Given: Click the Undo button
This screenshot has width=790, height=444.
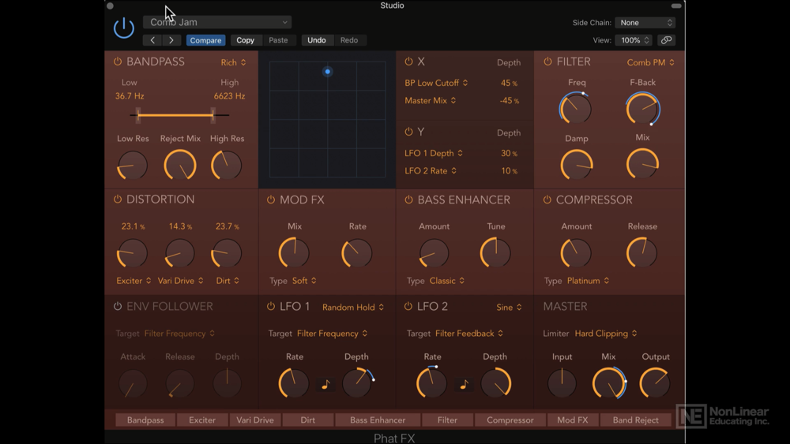Looking at the screenshot, I should 317,40.
